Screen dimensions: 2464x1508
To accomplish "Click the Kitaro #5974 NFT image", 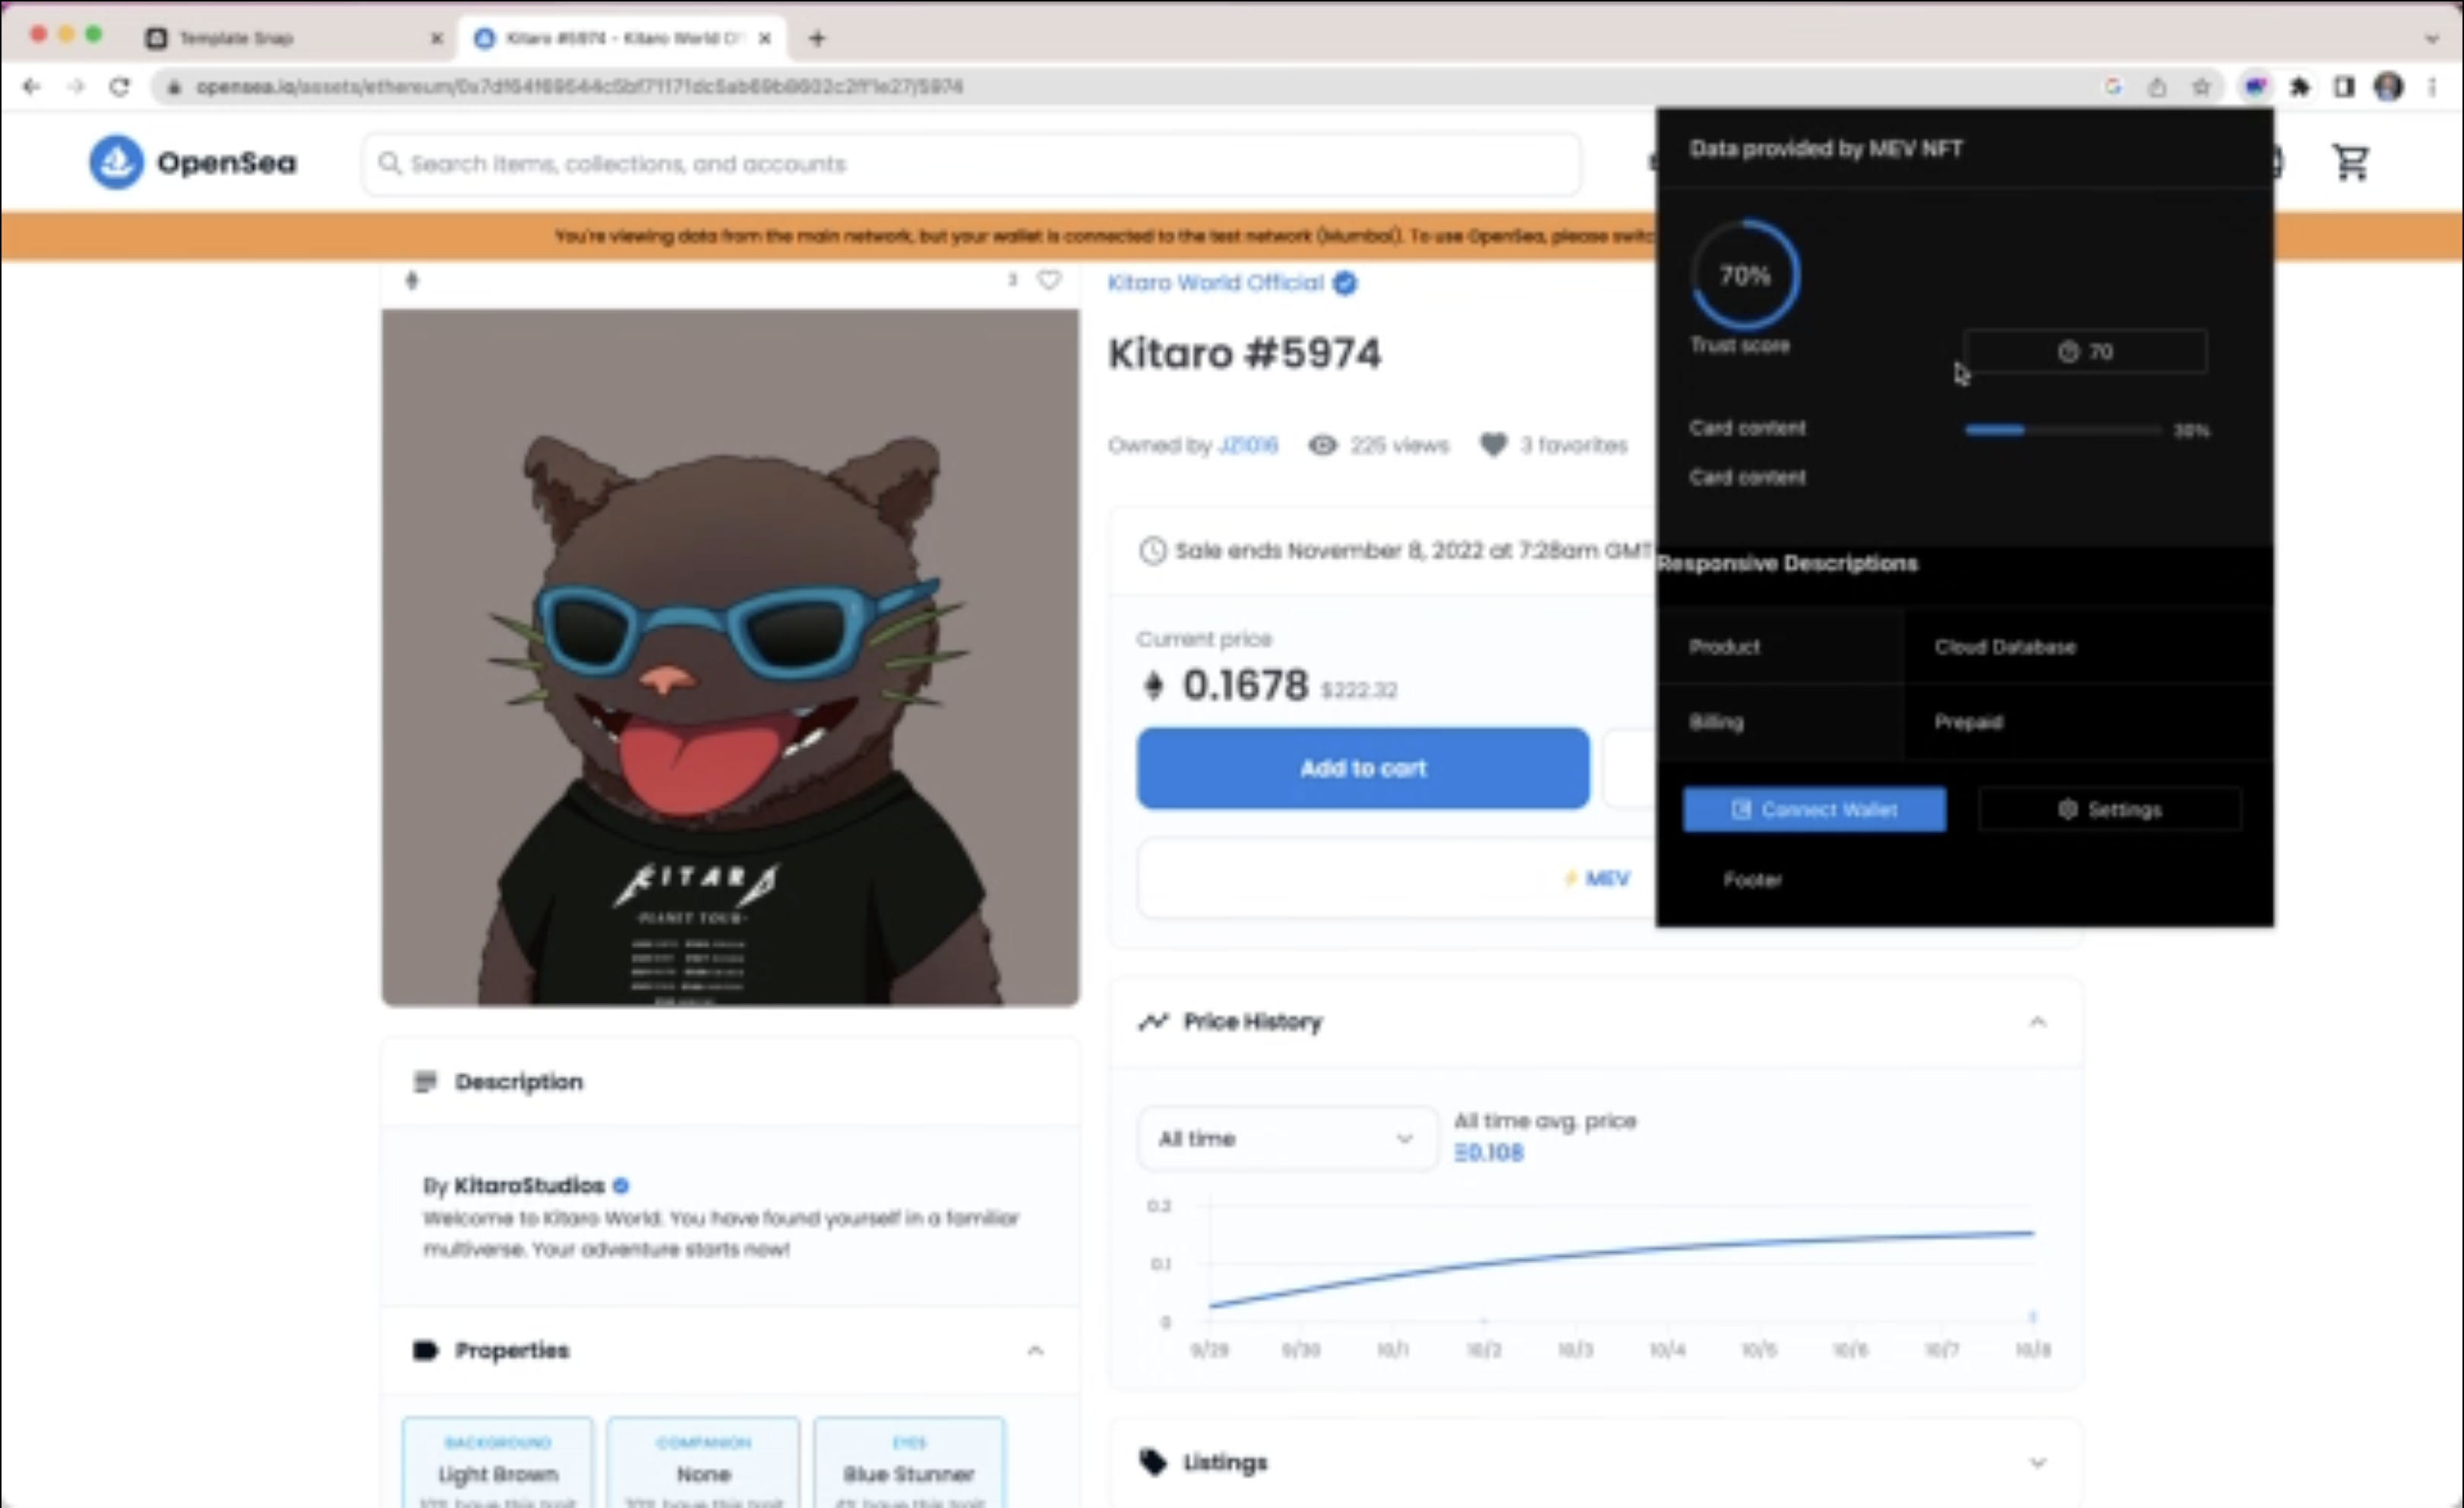I will pos(730,657).
